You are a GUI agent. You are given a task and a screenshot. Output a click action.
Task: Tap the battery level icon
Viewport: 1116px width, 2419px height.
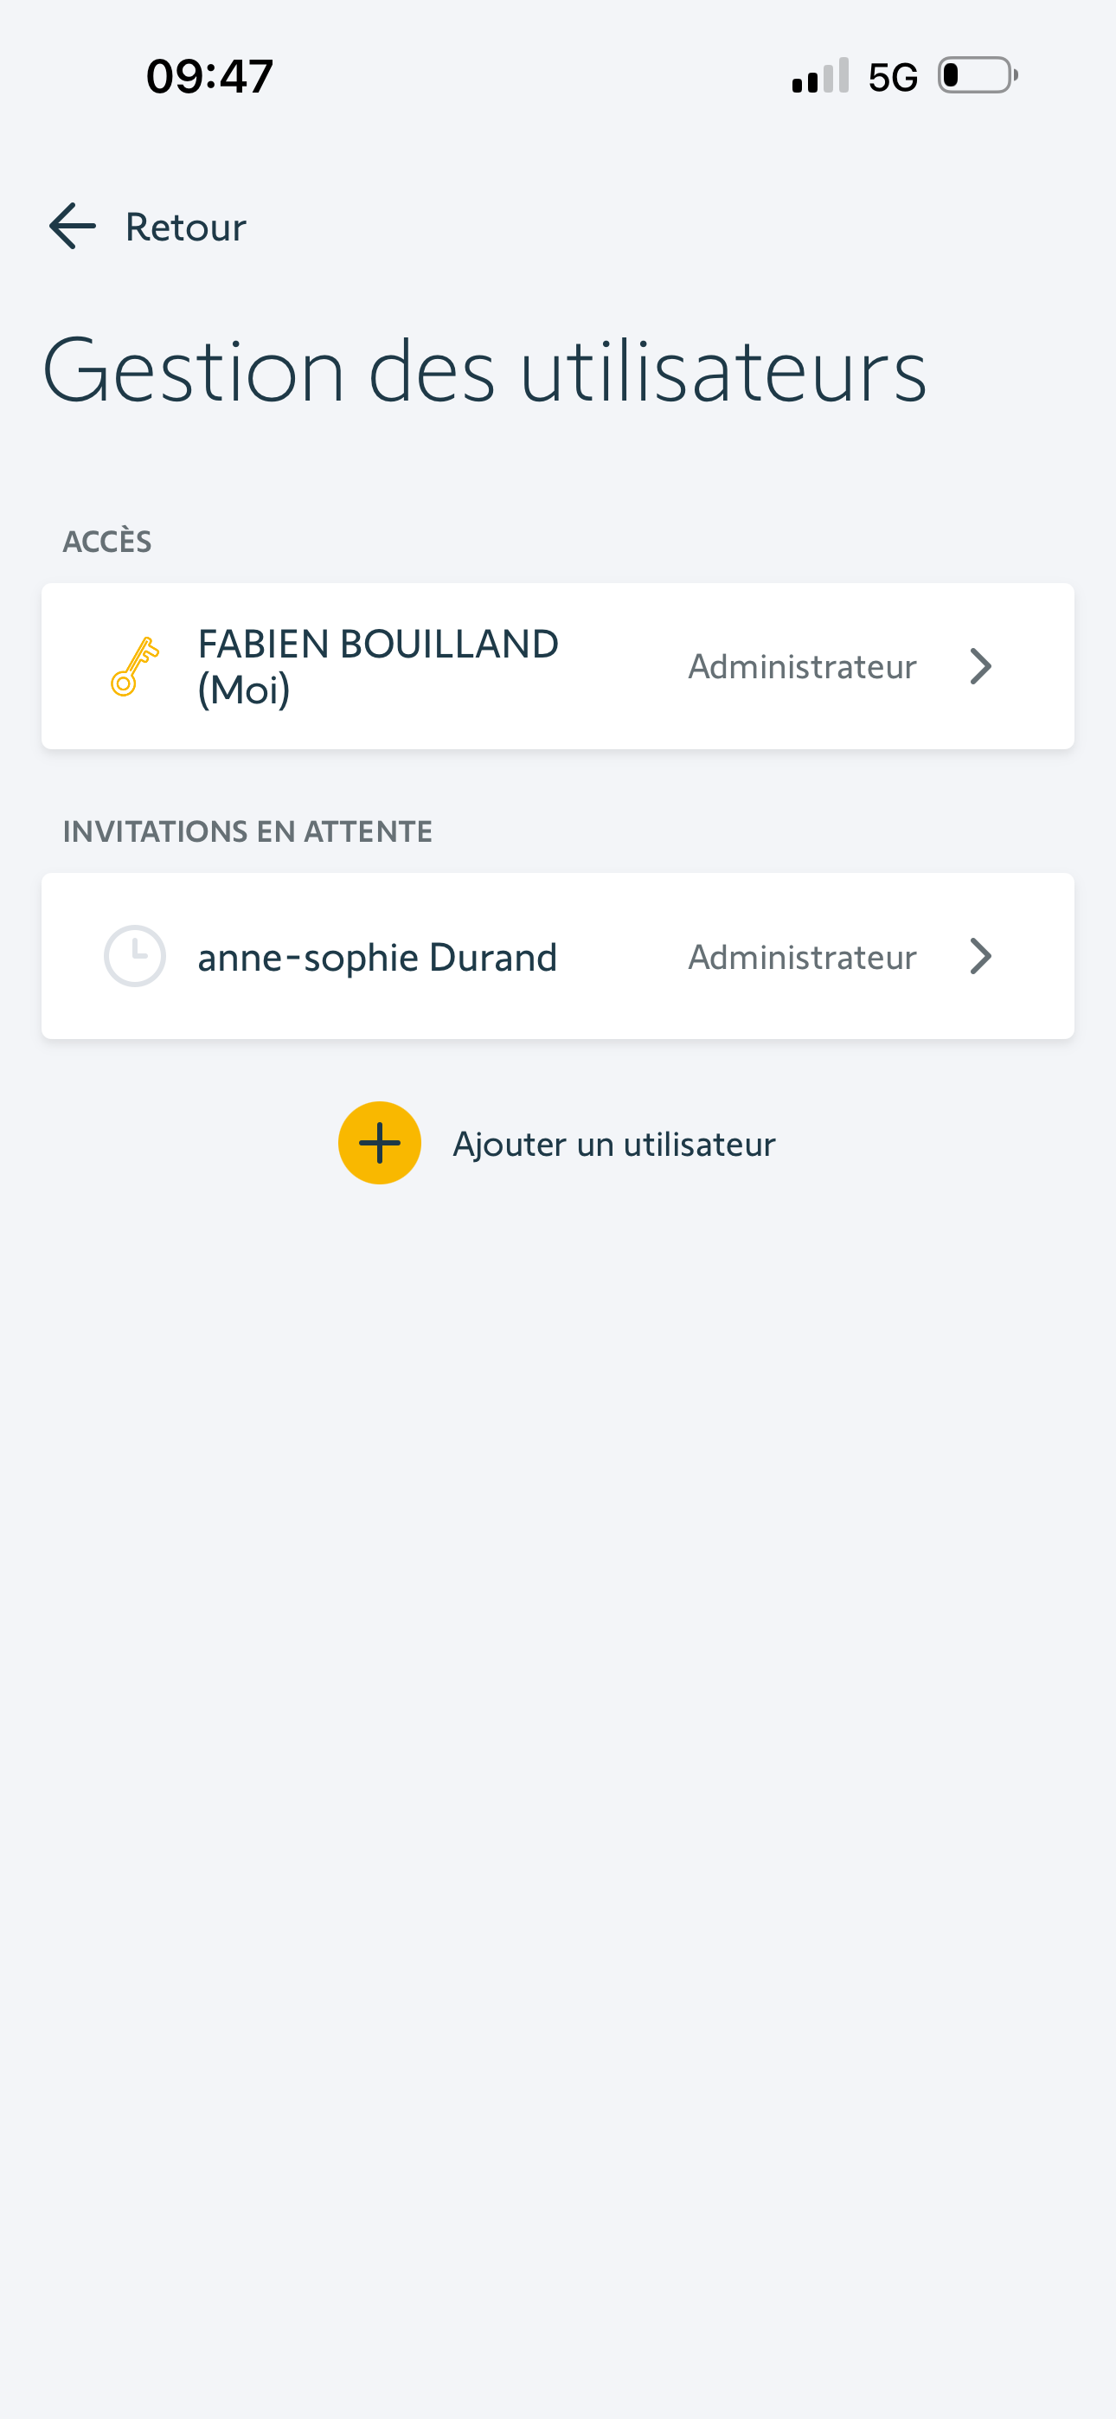pos(977,75)
